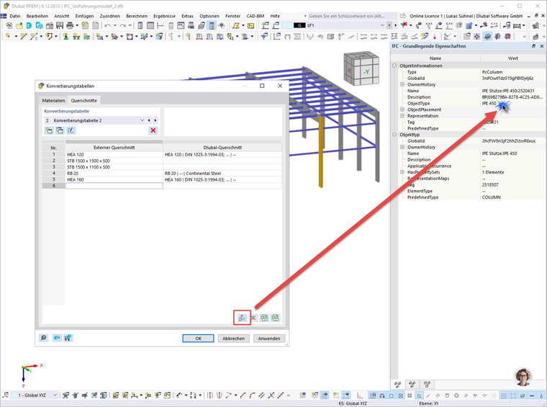This screenshot has height=407, width=547.
Task: Click the export table icon below grid
Action: coord(275,318)
